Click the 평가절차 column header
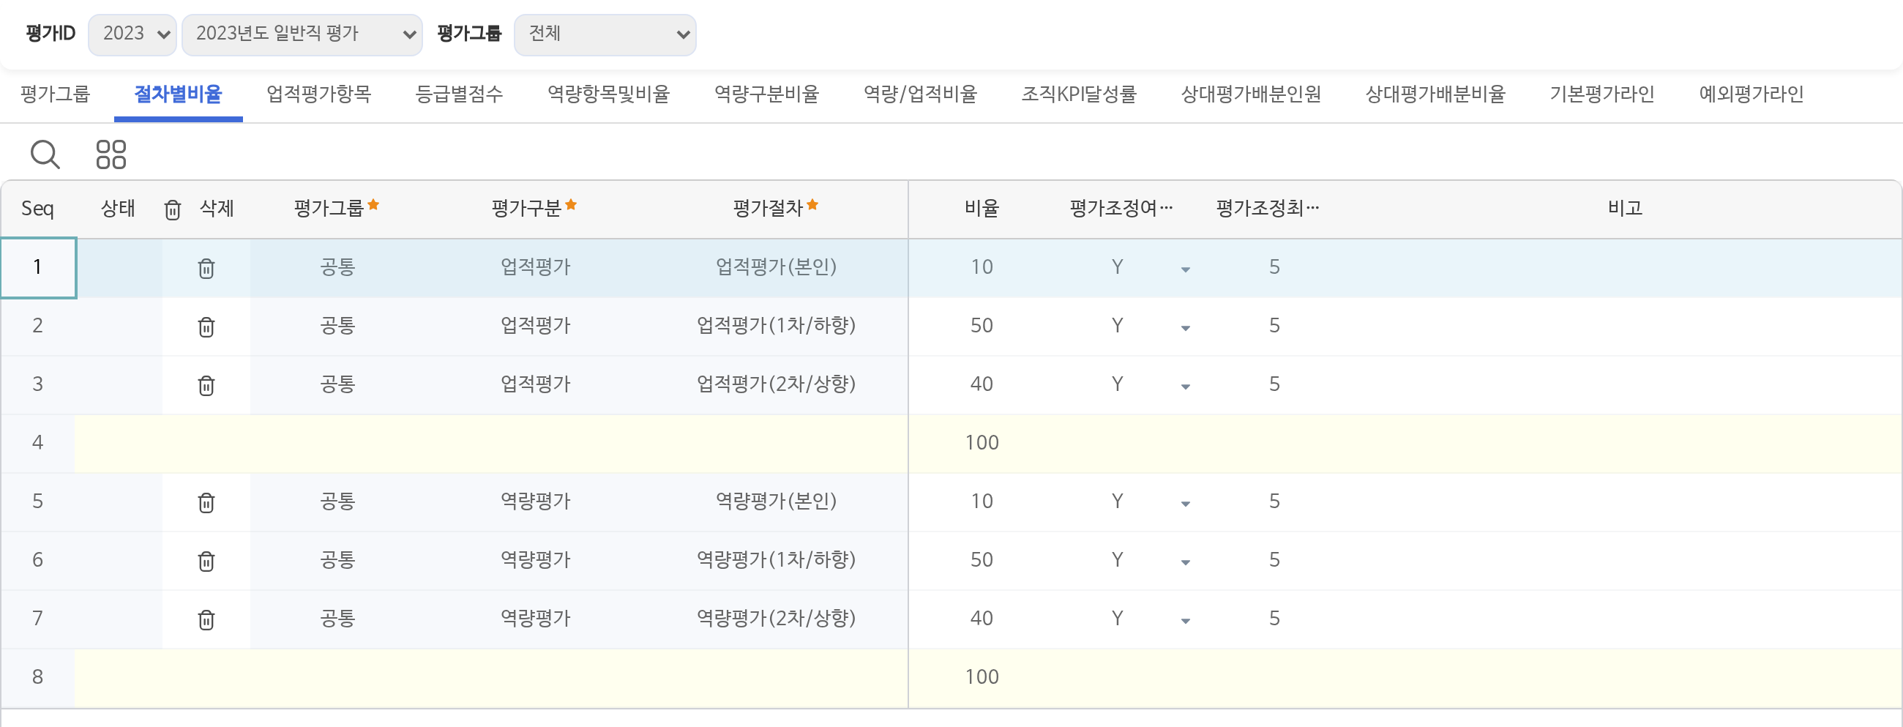The width and height of the screenshot is (1903, 727). point(775,208)
